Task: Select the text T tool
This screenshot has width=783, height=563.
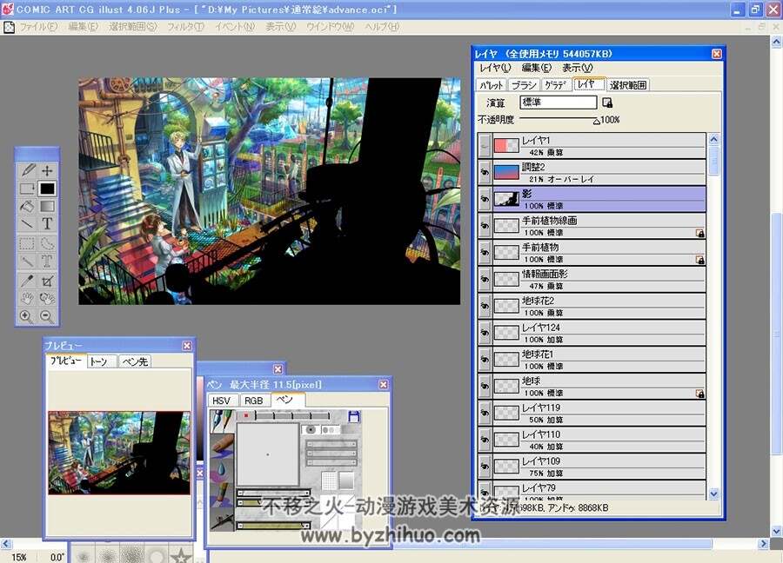Action: [47, 223]
